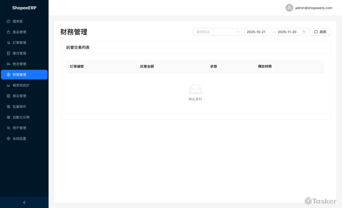The height and width of the screenshot is (208, 342).
Task: Go to 商店管理 in the sidebar
Action: pyautogui.click(x=19, y=96)
